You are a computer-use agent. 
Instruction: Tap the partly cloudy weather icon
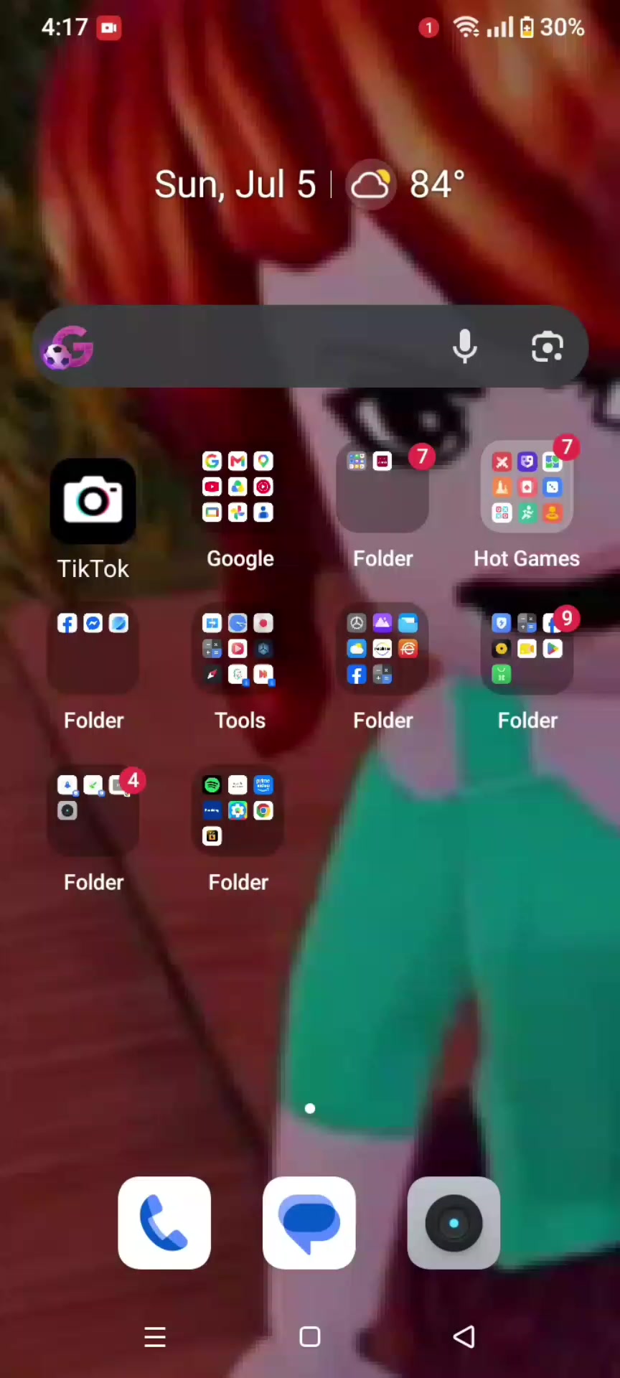371,184
